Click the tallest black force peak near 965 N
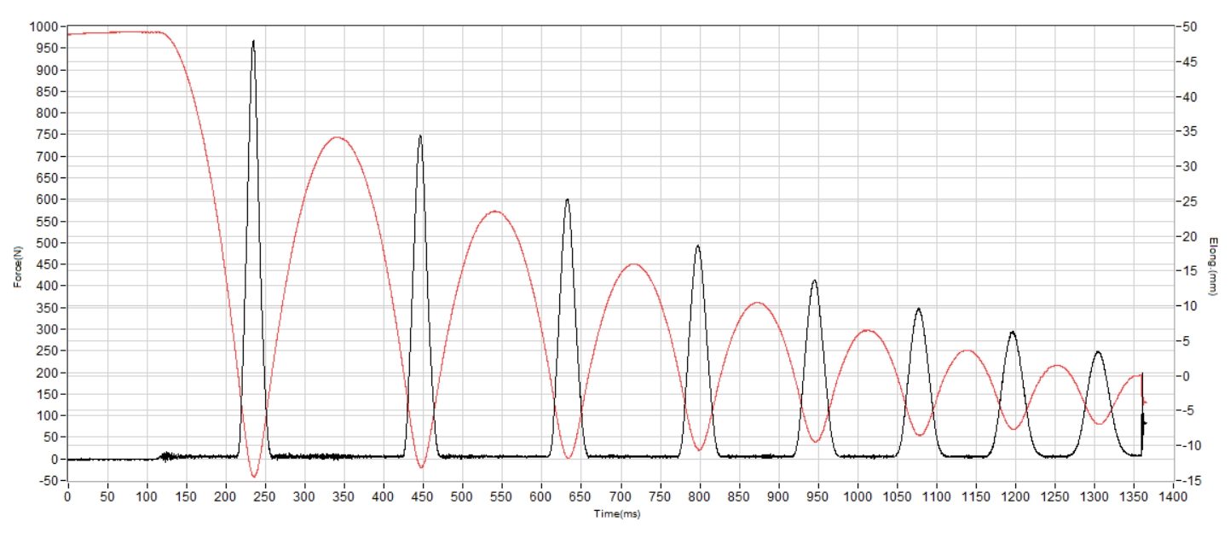Screen dimensions: 1230x533 (x=252, y=42)
